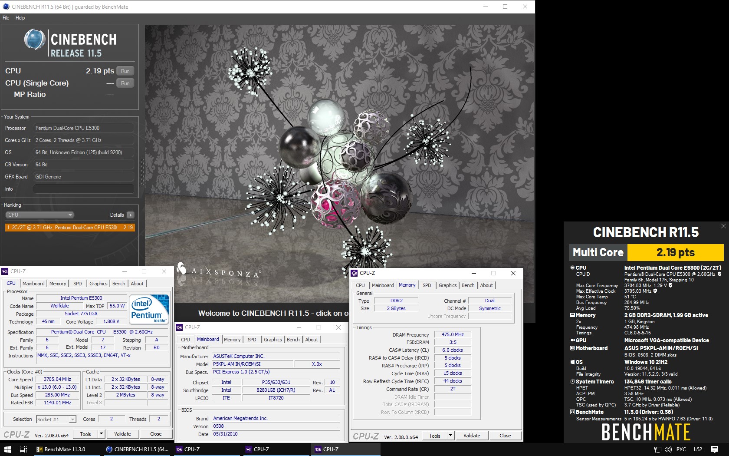Image resolution: width=729 pixels, height=456 pixels.
Task: Switch to Bench tab in CPU-Z CPU window
Action: [119, 284]
